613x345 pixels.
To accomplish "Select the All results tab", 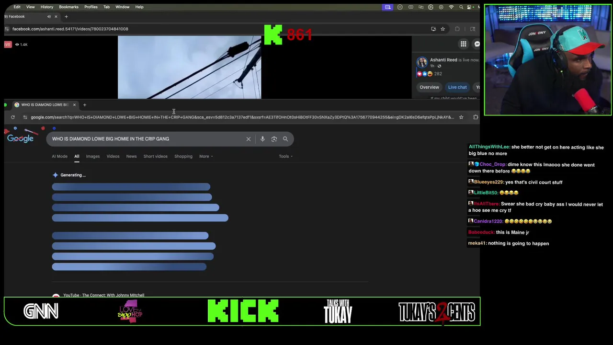I will (77, 156).
